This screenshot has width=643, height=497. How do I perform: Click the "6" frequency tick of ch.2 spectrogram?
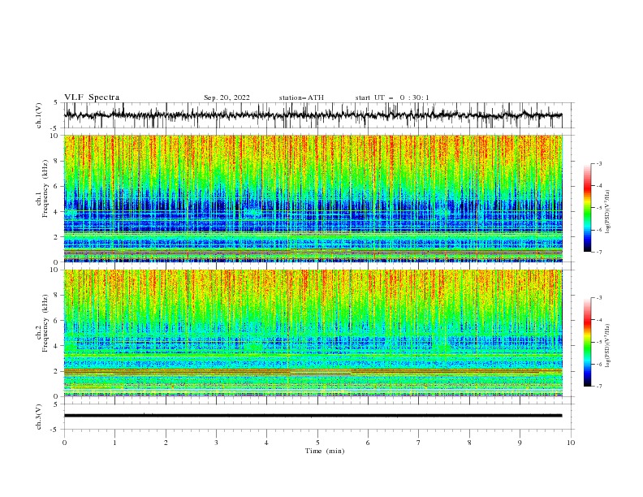pos(57,321)
